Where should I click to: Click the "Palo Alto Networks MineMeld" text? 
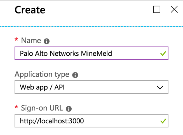point(66,53)
